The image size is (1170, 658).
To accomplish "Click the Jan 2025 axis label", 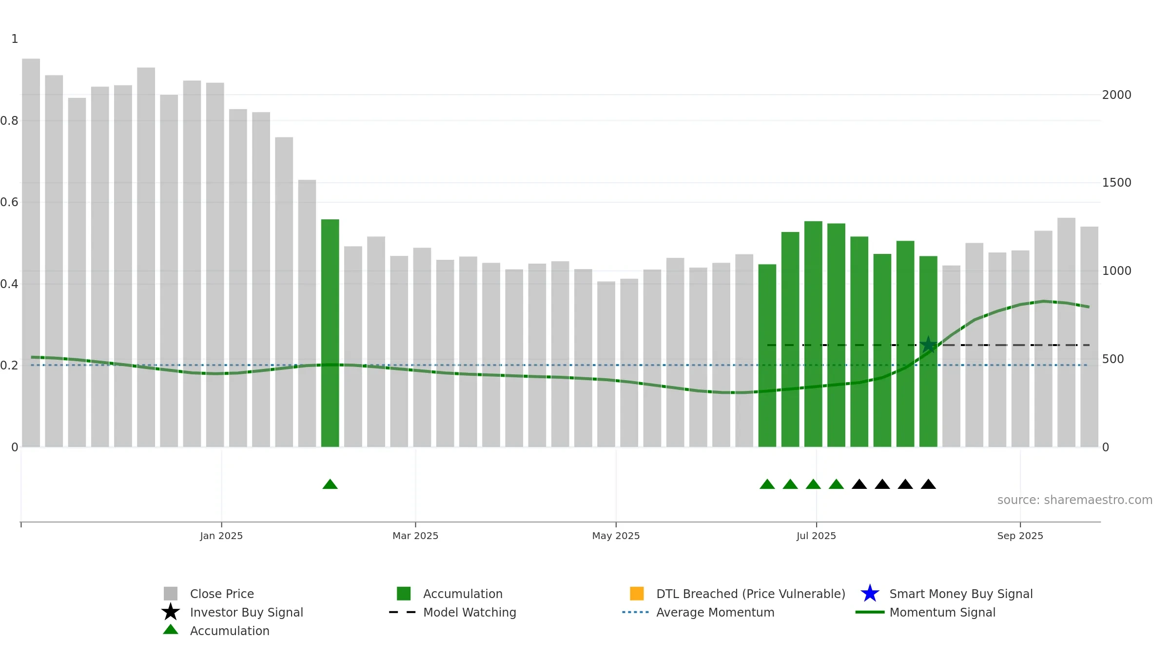I will point(221,536).
